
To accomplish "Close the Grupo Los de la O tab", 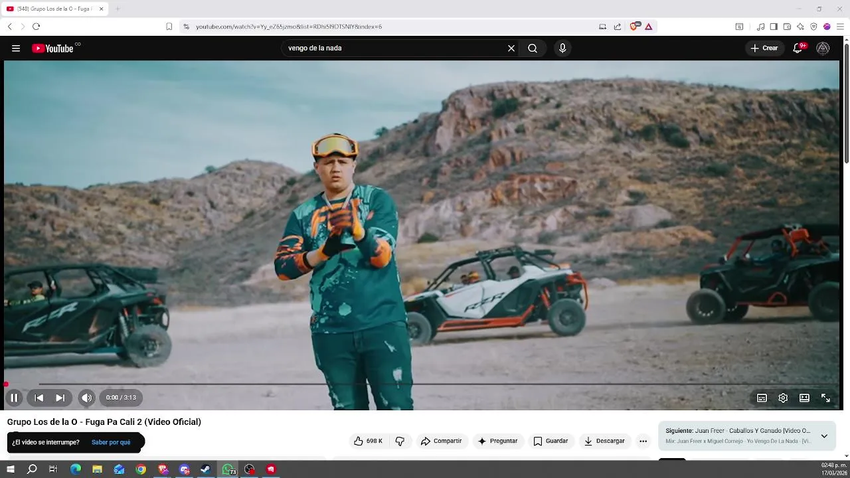I will point(102,9).
